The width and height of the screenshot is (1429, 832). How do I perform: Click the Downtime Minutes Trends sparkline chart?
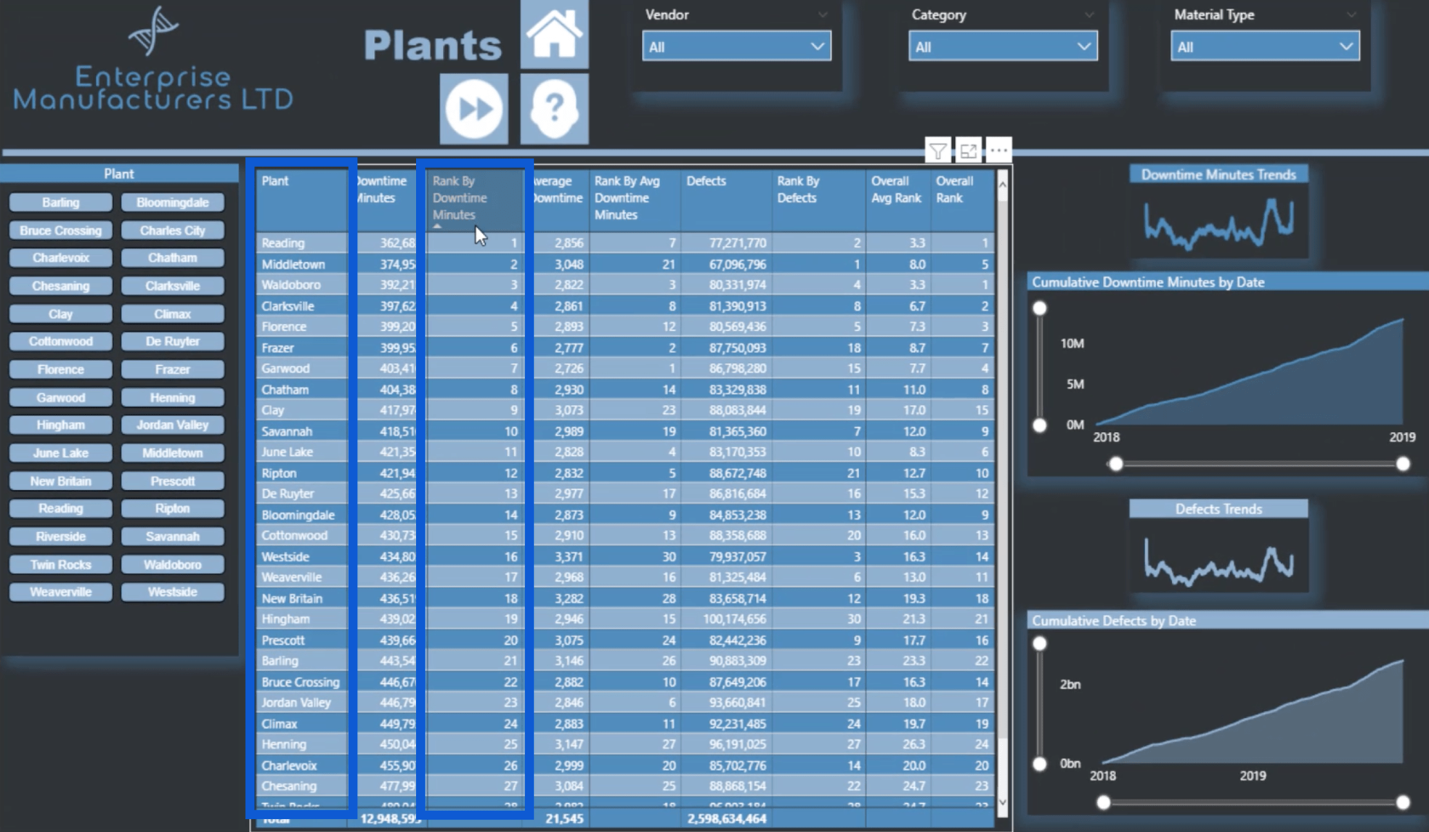pos(1219,222)
